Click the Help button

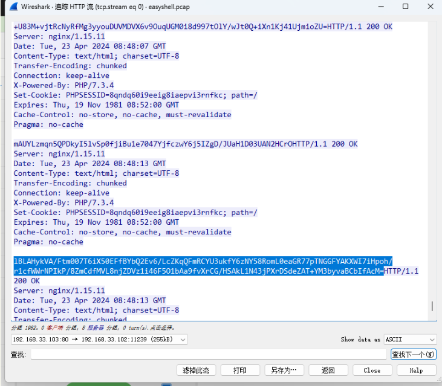(x=417, y=370)
